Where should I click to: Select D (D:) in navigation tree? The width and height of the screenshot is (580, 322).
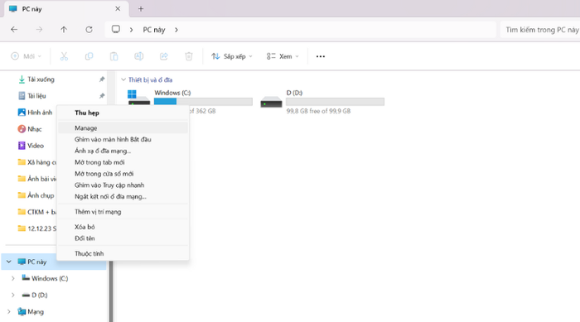[x=35, y=295]
